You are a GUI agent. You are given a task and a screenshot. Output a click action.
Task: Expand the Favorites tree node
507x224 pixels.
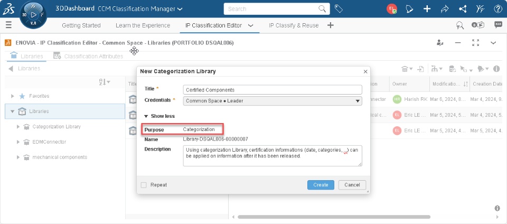13,96
